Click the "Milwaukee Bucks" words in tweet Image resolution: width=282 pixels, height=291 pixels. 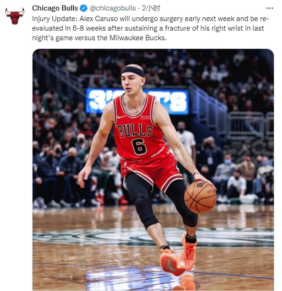point(137,38)
